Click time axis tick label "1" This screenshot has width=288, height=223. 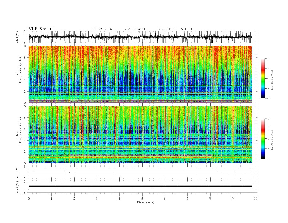(x=51, y=199)
